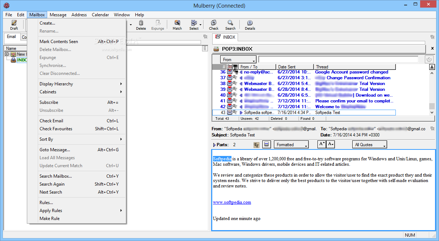Click the increase font size button
439x241 pixels.
coord(322,144)
